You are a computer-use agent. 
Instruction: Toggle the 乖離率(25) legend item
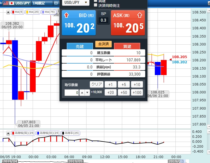[x=71, y=133]
